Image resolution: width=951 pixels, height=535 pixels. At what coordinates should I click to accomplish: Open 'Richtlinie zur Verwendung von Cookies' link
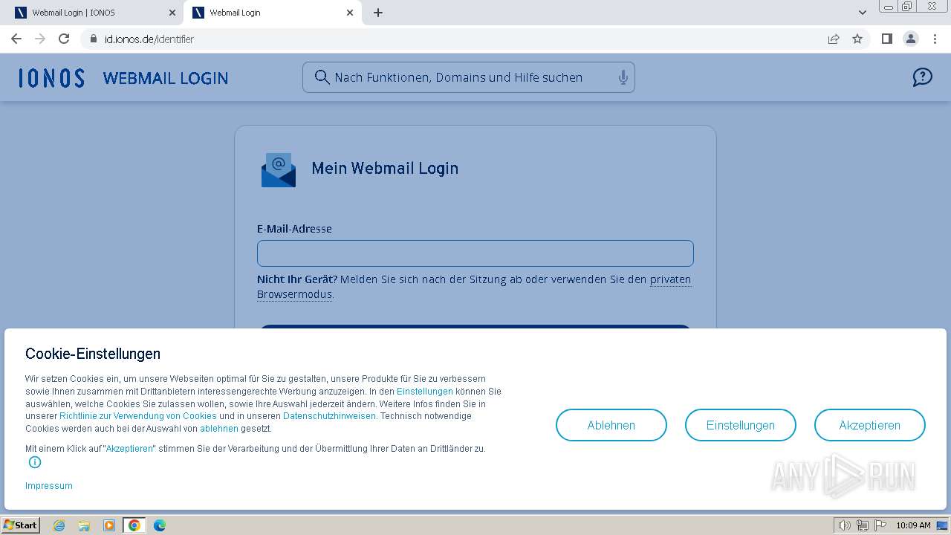tap(138, 416)
